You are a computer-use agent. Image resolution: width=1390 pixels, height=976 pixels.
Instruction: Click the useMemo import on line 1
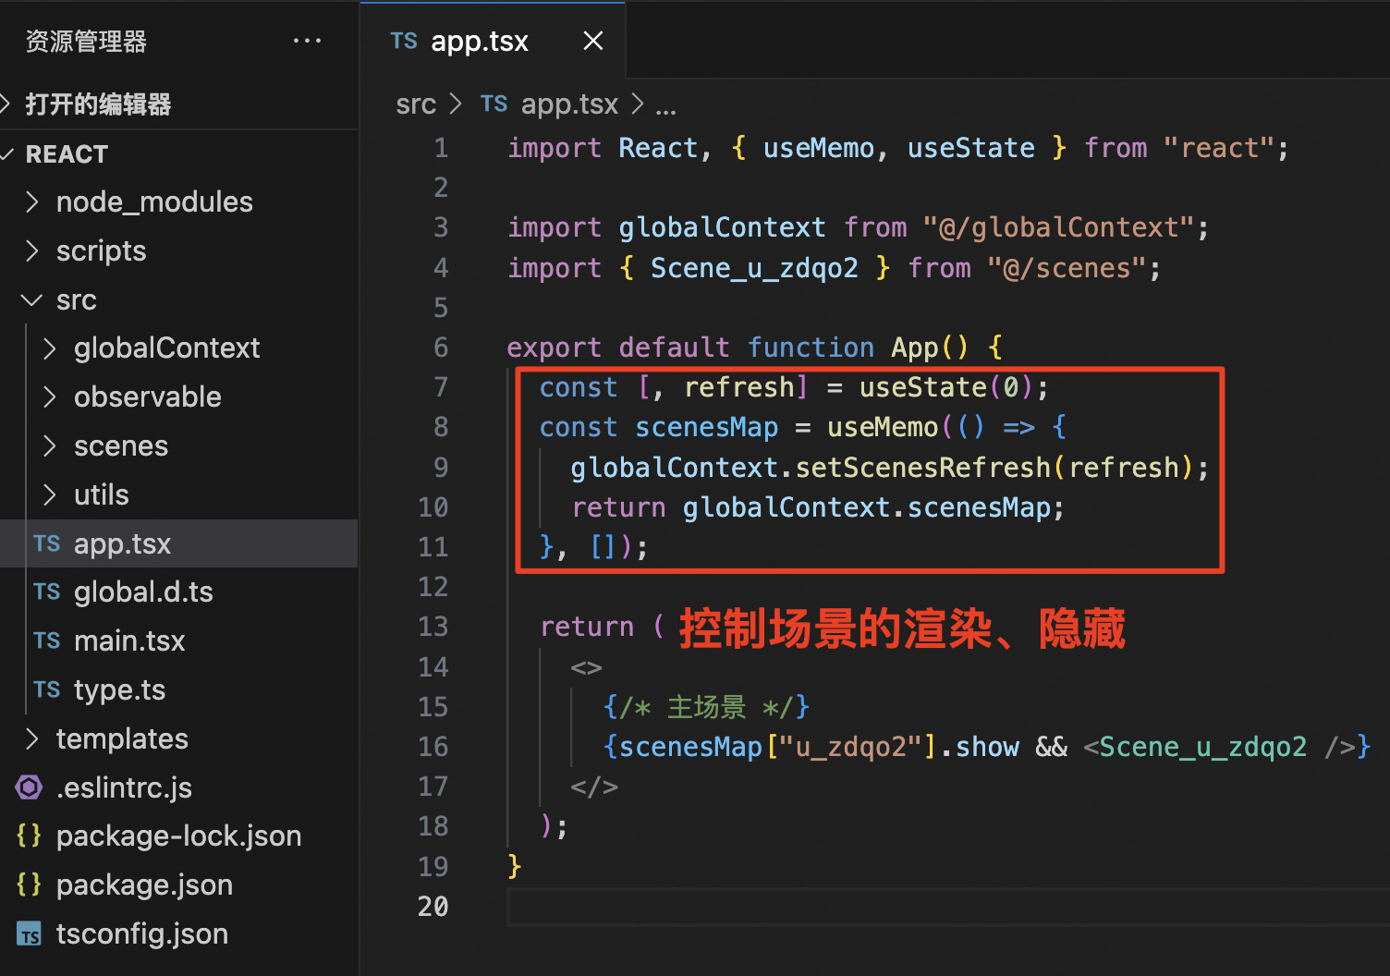click(x=819, y=148)
